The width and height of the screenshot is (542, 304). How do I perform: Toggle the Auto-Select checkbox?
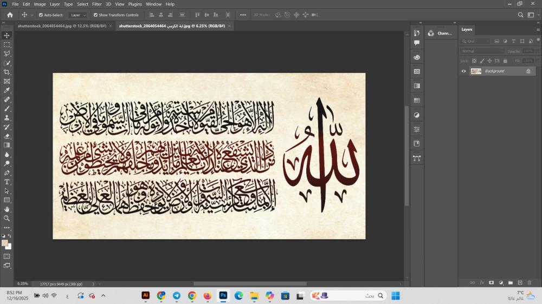41,15
